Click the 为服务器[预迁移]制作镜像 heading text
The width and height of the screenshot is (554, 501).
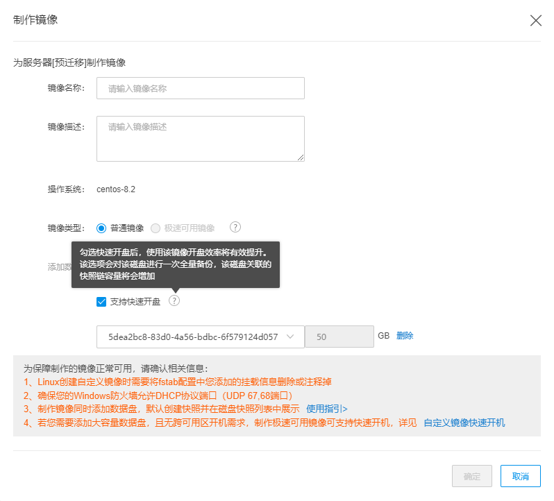tap(69, 63)
